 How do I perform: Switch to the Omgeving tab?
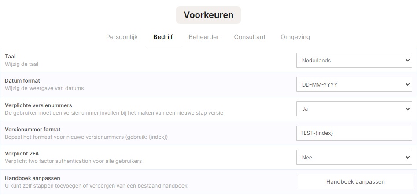pos(295,37)
